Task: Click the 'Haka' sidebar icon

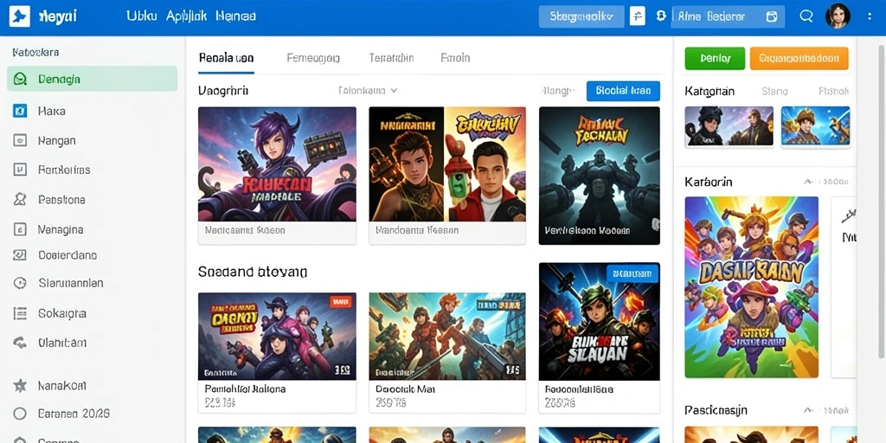Action: click(20, 111)
